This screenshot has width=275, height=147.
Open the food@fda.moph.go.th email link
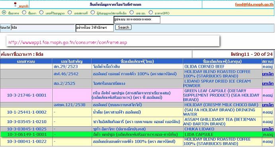coord(254,4)
